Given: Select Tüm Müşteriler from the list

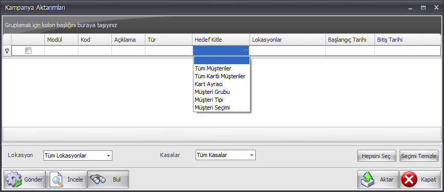Looking at the screenshot, I should click(221, 68).
